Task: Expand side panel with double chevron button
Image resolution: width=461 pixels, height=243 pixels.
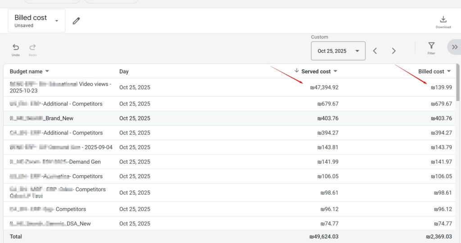Action: pos(454,47)
